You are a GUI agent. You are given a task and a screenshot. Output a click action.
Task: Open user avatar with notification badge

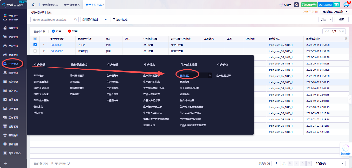[x=346, y=5]
